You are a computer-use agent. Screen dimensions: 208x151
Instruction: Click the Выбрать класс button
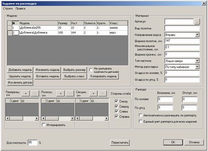tap(74, 76)
